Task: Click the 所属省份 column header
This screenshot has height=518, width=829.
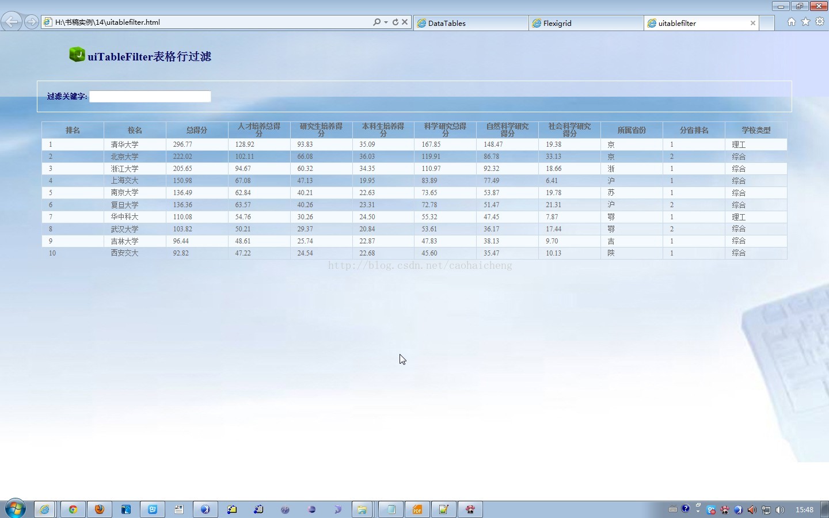Action: coord(632,130)
